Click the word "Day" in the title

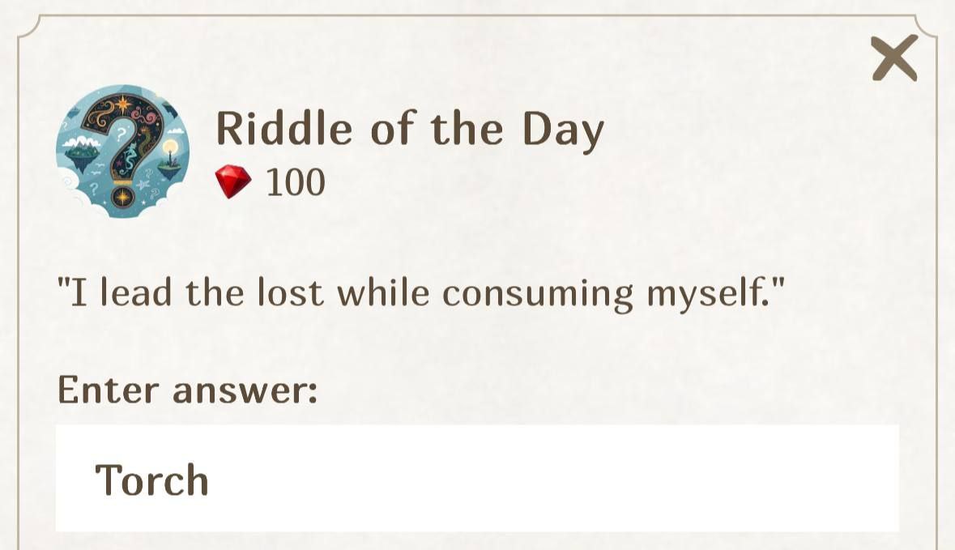[x=563, y=131]
